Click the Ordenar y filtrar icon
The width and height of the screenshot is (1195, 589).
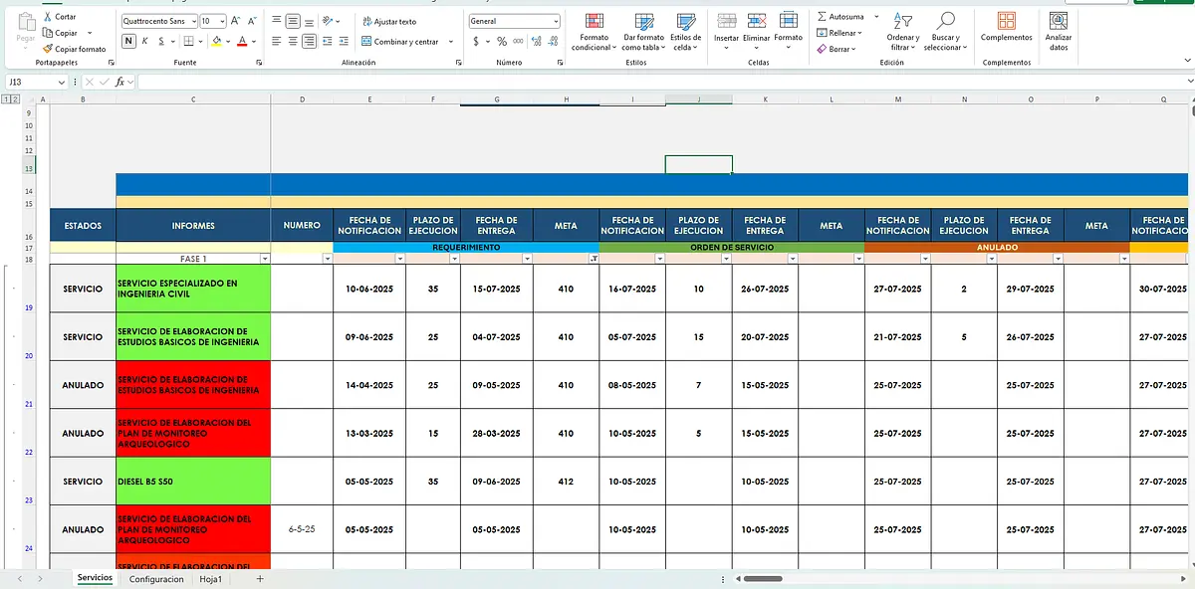pos(902,21)
